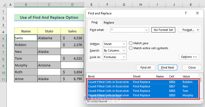Switch to the Replace tab
Screen dimensions: 205x107
[109, 22]
